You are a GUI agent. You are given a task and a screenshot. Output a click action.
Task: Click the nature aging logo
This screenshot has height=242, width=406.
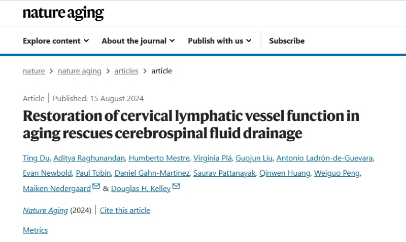point(63,13)
